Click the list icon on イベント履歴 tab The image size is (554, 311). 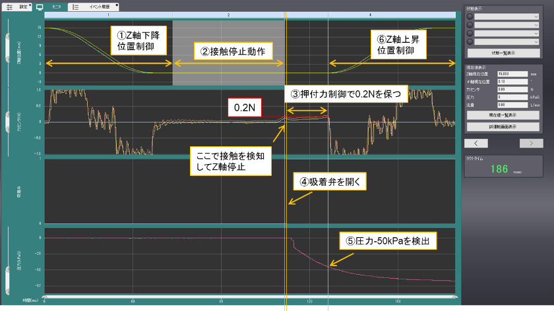click(x=76, y=5)
